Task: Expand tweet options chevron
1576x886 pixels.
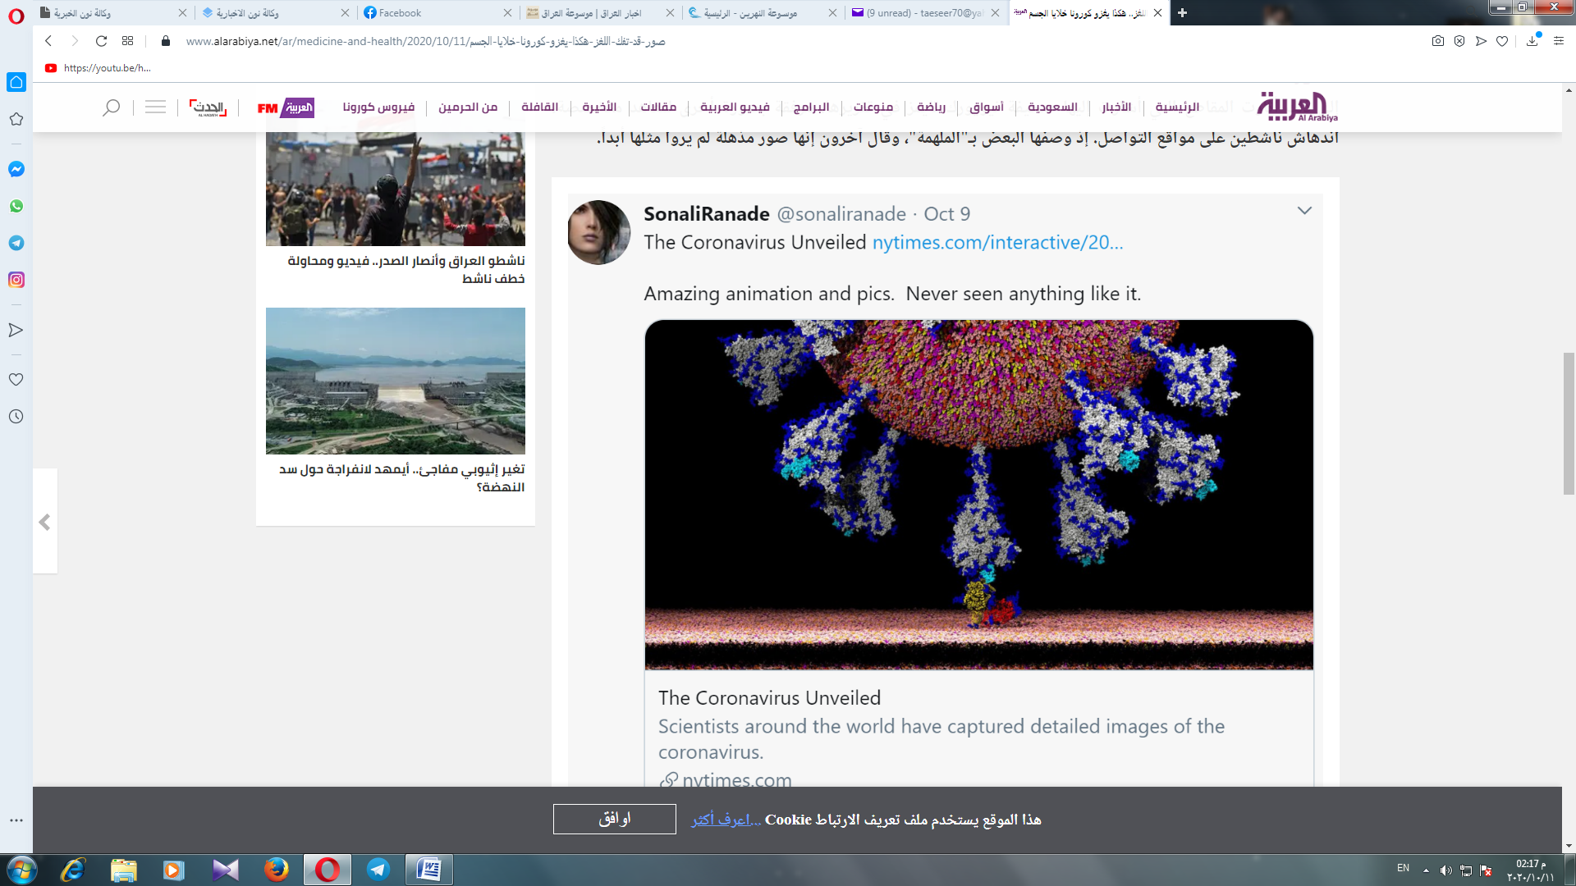Action: pos(1304,211)
